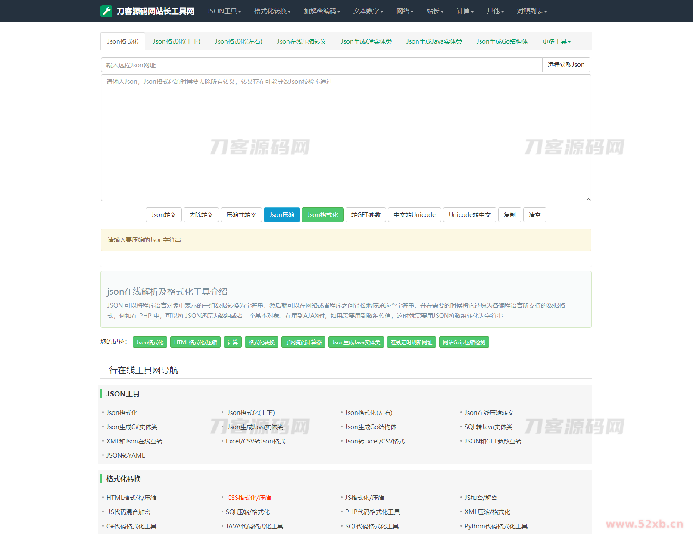This screenshot has height=534, width=693.
Task: Open the HTML格式化/压缩 footprint tag
Action: (x=195, y=342)
